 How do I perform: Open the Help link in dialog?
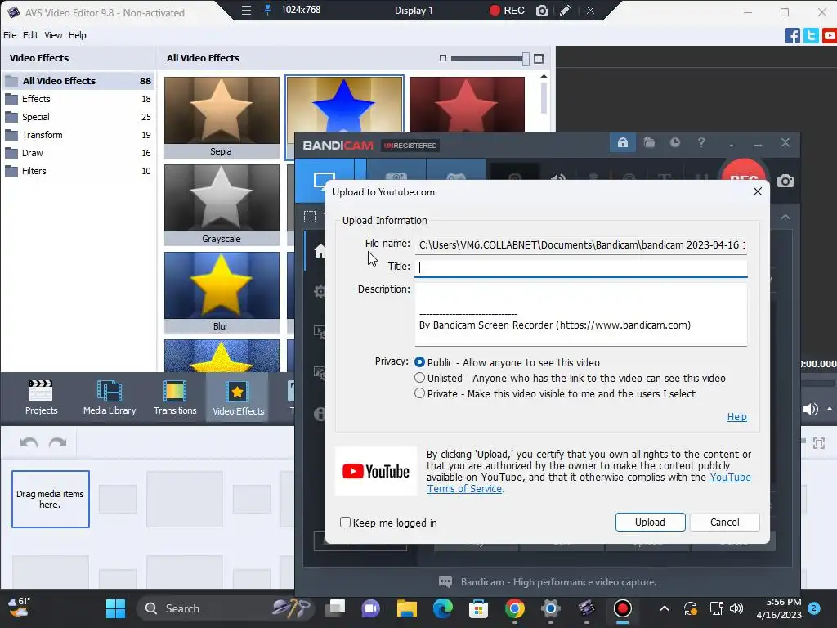click(736, 416)
